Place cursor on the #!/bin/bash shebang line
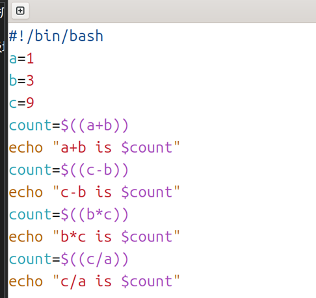 coord(56,36)
